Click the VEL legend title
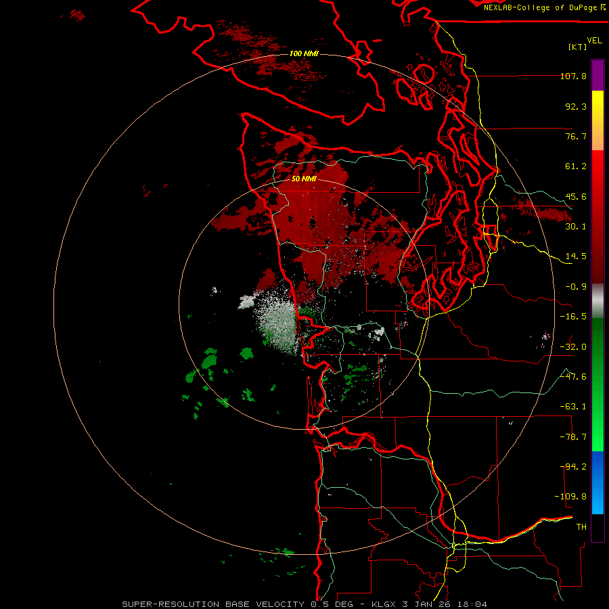The width and height of the screenshot is (609, 609). (594, 41)
